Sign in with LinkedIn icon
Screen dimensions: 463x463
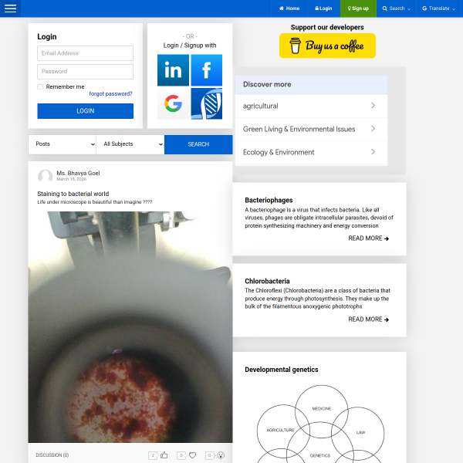click(x=173, y=70)
